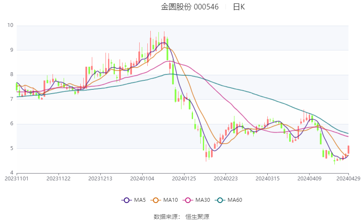The image size is (363, 221).
Task: Click the 20240409 date axis label
Action: click(309, 179)
